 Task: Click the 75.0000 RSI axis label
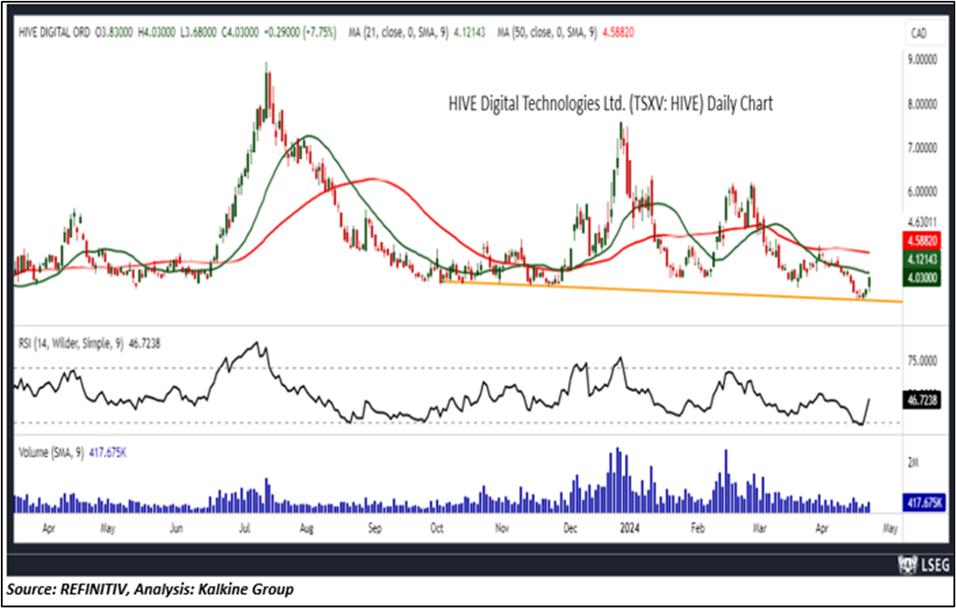[922, 360]
